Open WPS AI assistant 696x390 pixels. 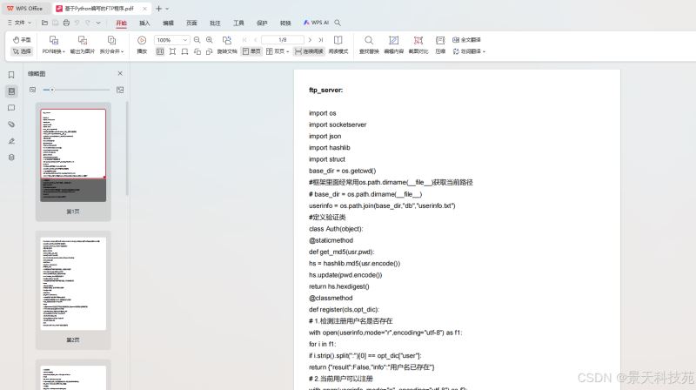(316, 23)
